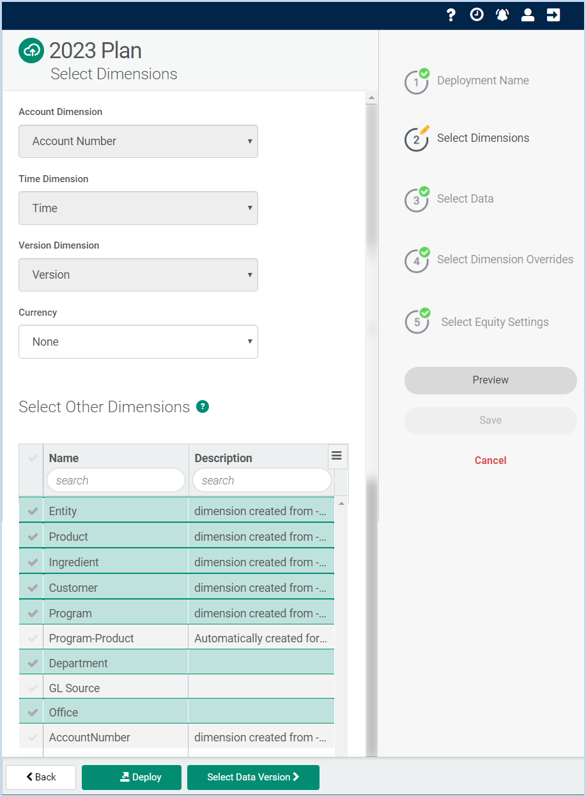Focus the Description column search field

pos(262,481)
